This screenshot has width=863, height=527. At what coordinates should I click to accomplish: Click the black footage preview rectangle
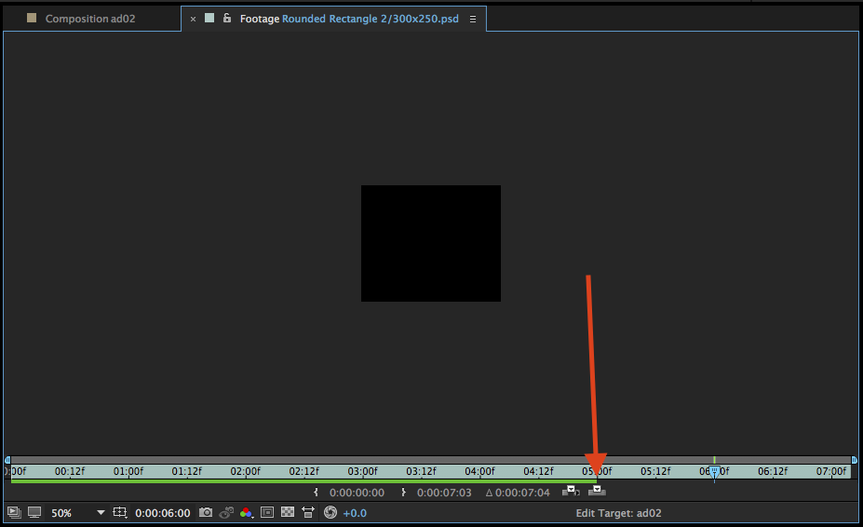pos(431,243)
